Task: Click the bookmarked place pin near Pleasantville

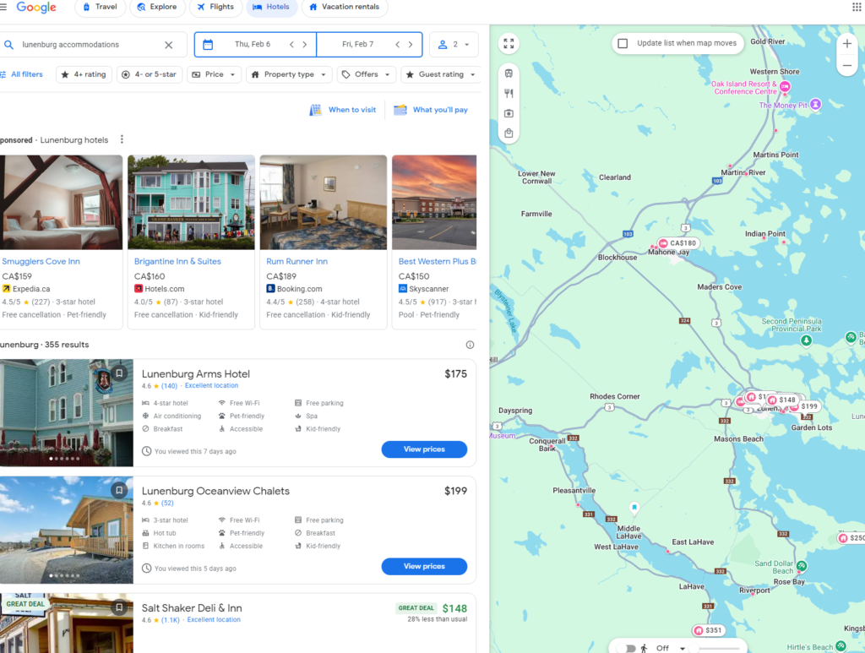Action: tap(634, 507)
